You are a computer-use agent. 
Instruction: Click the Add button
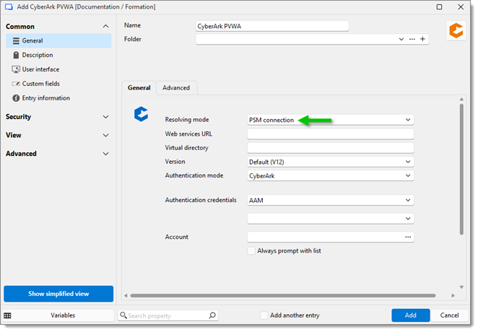coord(411,315)
